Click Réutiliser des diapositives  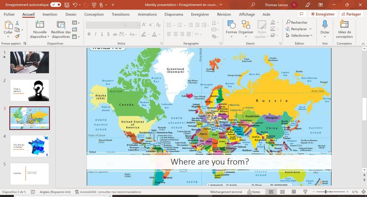pos(61,30)
